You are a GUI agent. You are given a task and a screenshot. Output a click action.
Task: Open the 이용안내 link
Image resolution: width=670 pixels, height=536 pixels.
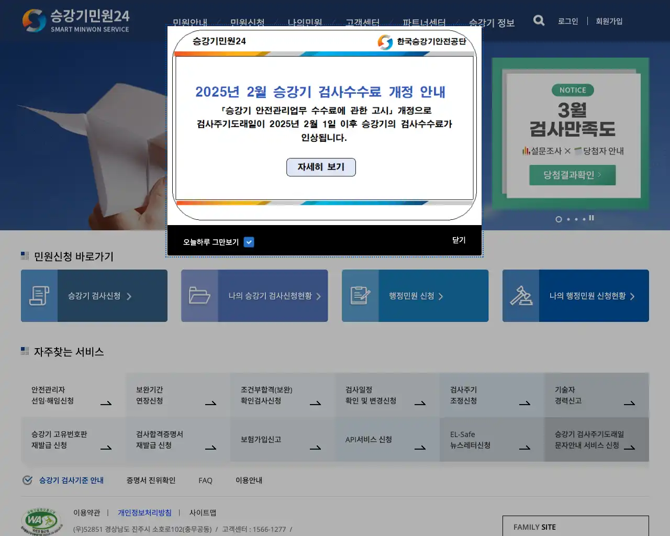click(x=249, y=480)
